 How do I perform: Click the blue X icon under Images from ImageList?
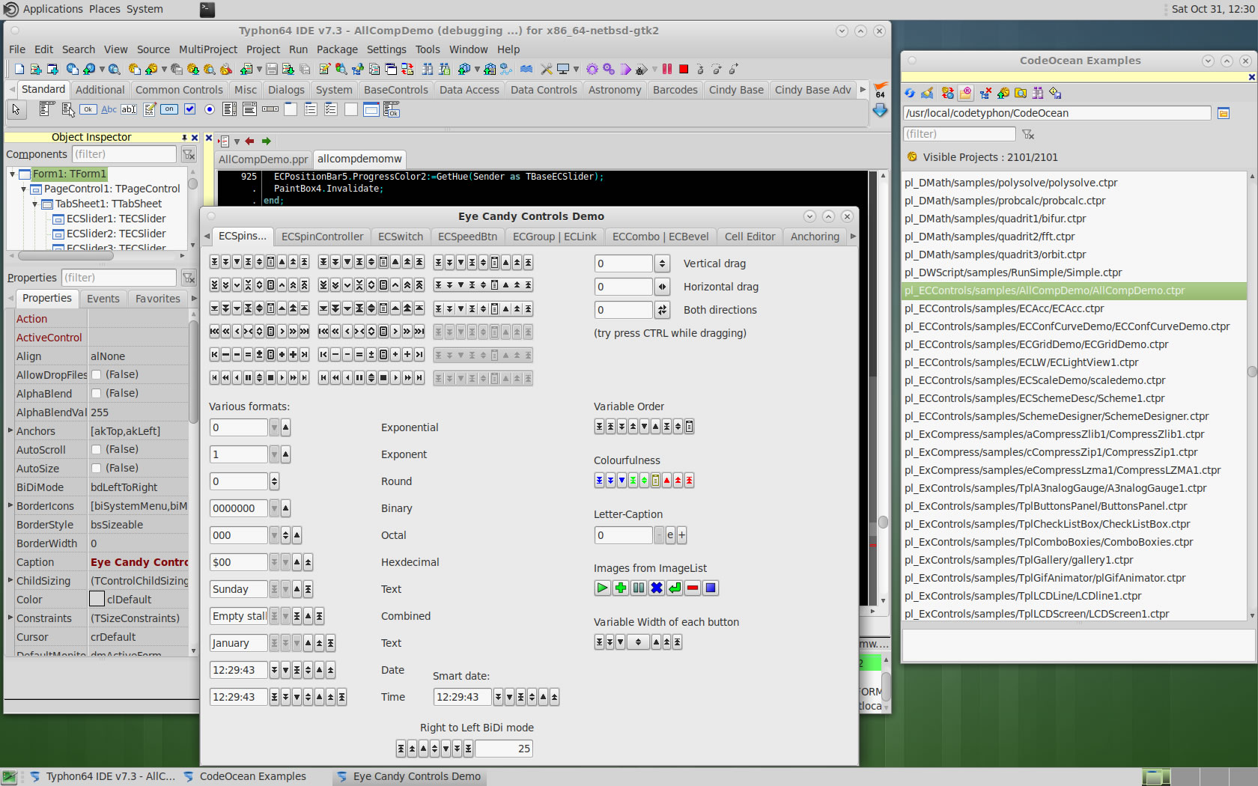pyautogui.click(x=657, y=588)
